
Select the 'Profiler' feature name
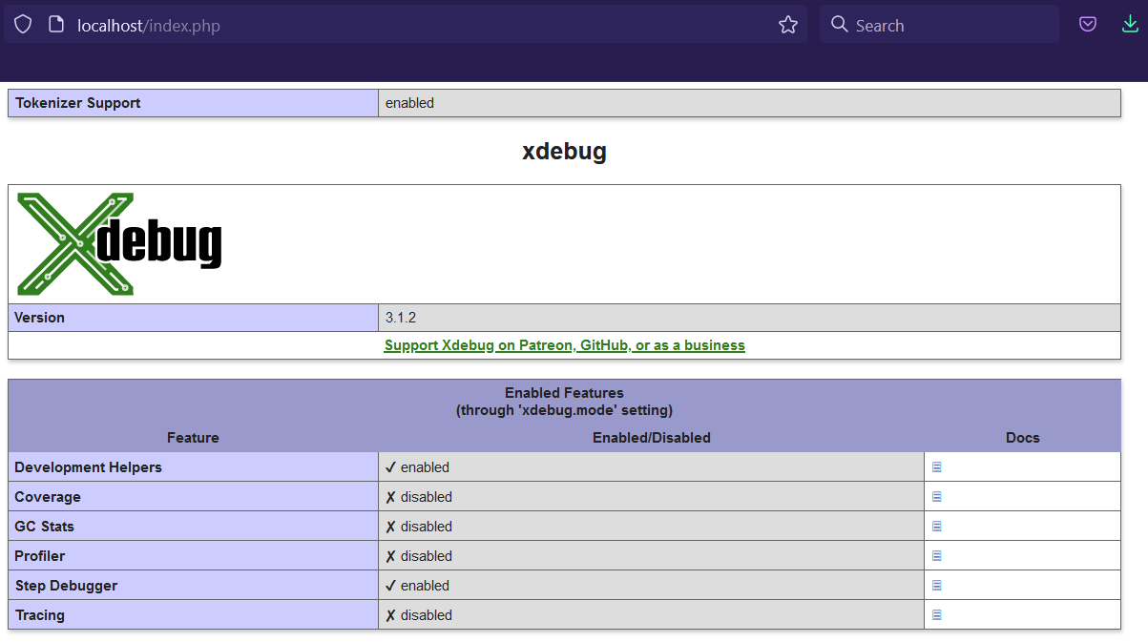(x=40, y=556)
